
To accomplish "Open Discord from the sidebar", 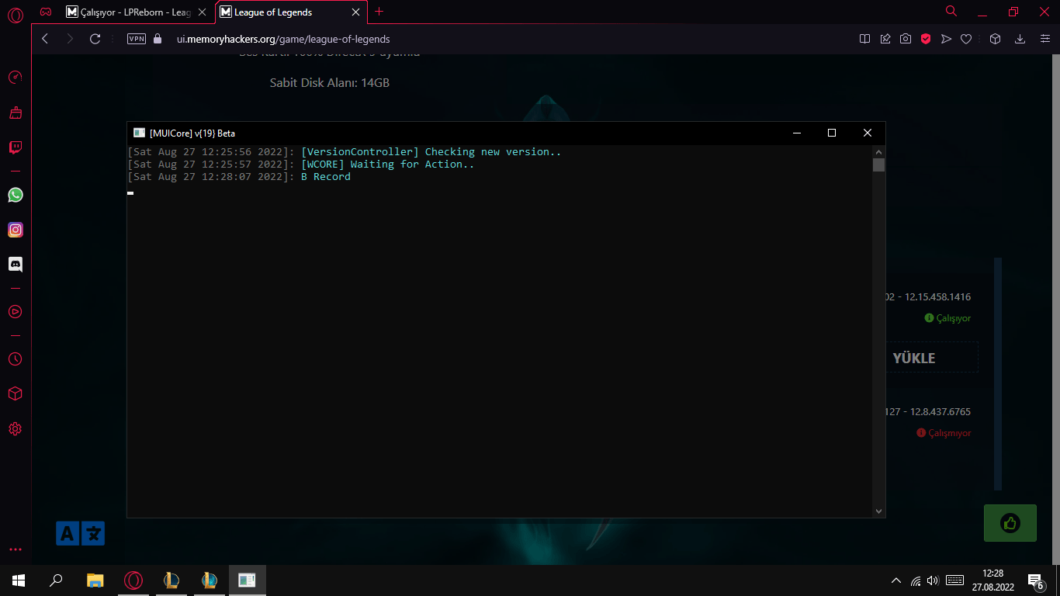I will click(15, 264).
